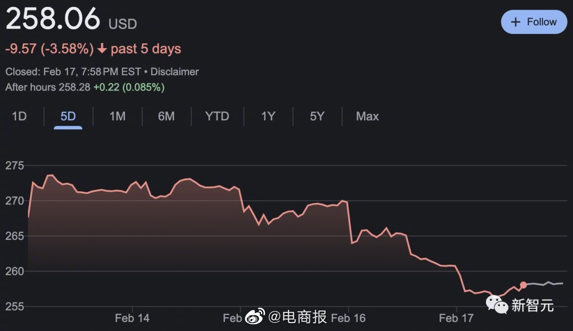
Task: Click the Feb 14 date label
Action: click(x=132, y=318)
